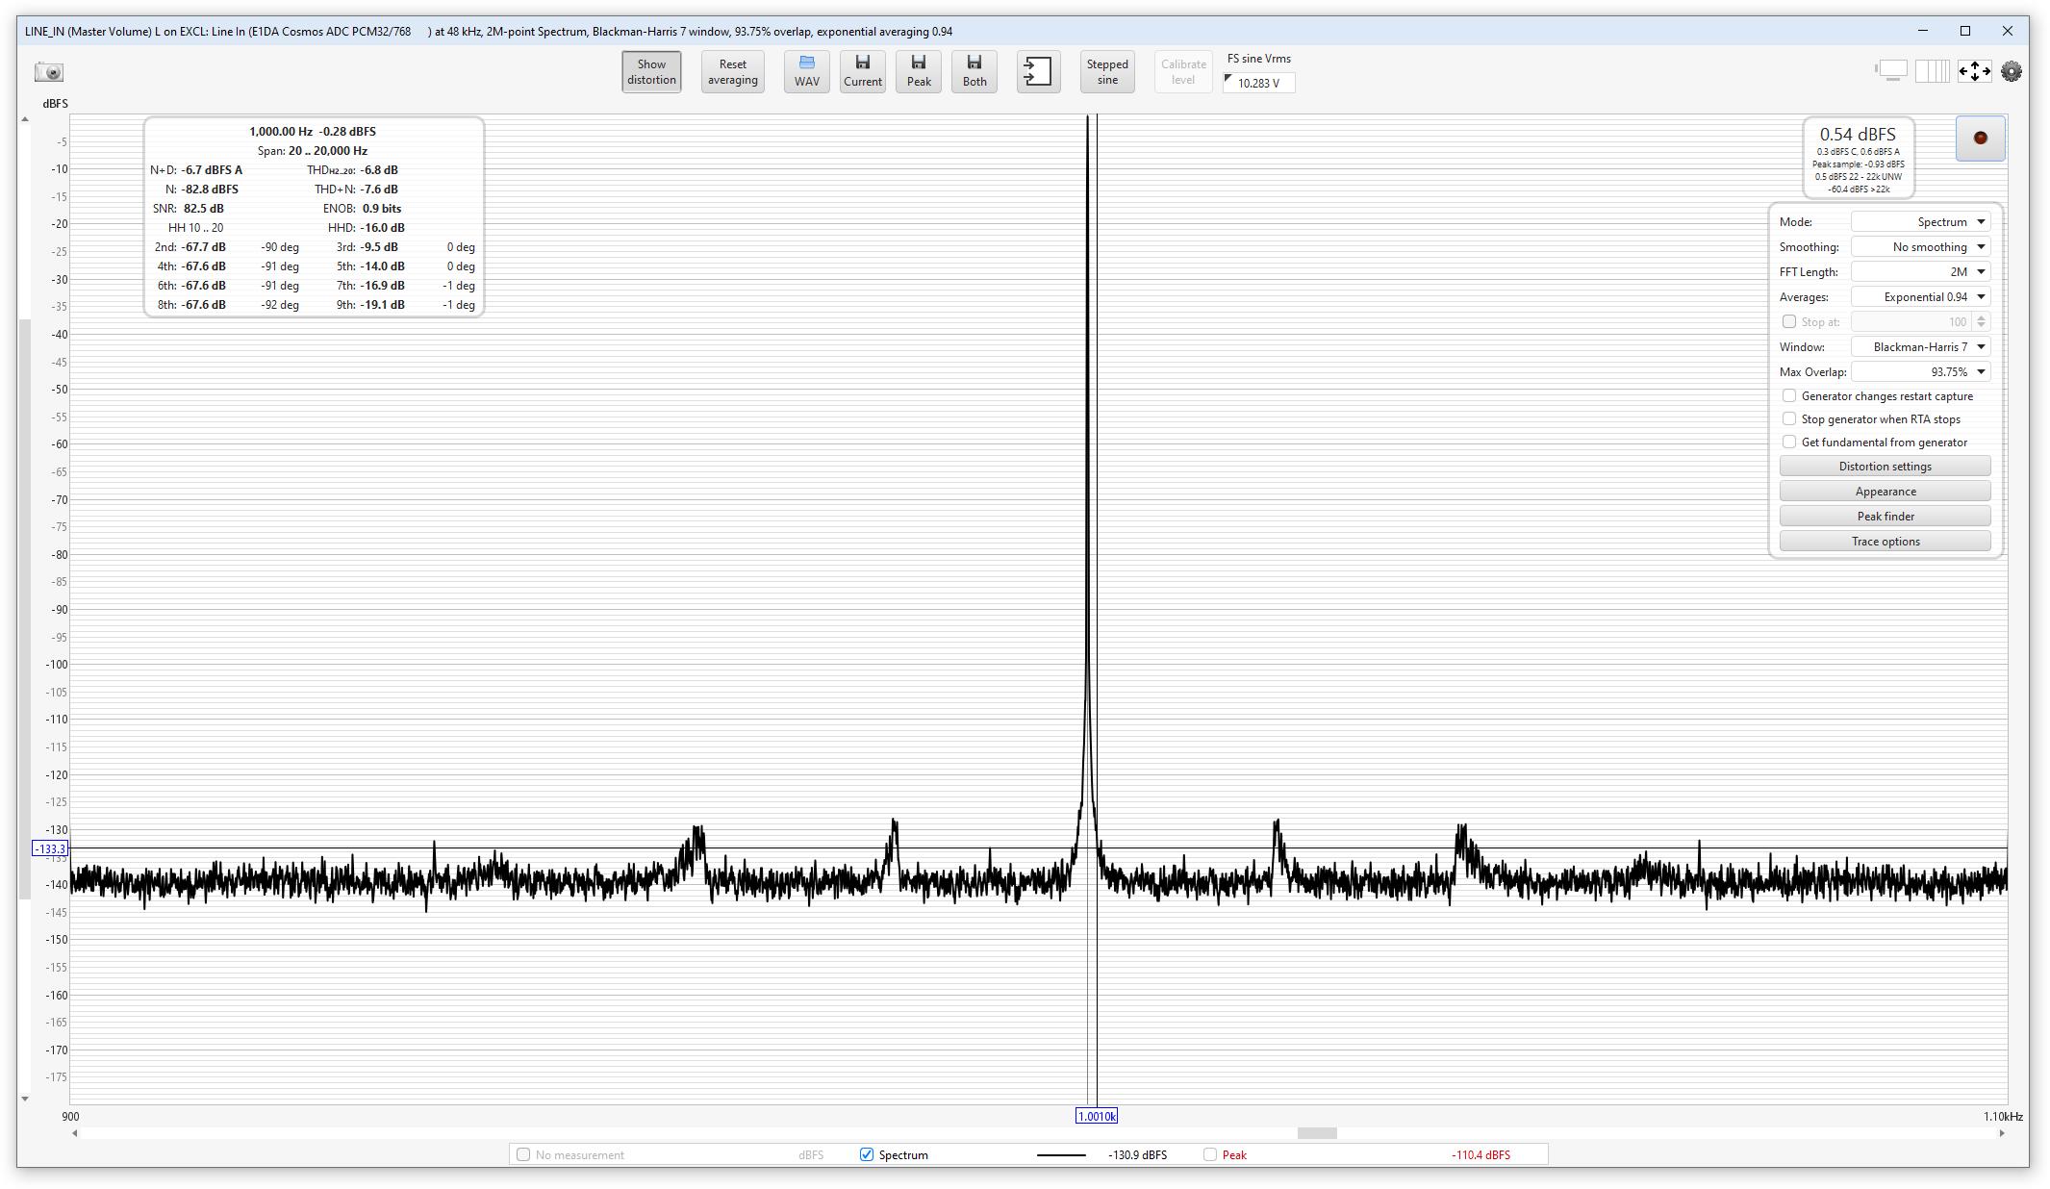
Task: Click the import arrow icon button
Action: coord(1038,72)
